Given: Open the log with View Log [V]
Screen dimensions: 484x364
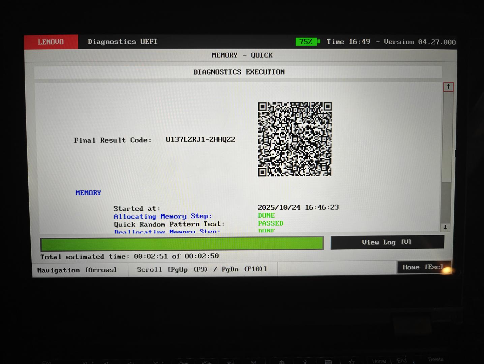Looking at the screenshot, I should (x=387, y=242).
